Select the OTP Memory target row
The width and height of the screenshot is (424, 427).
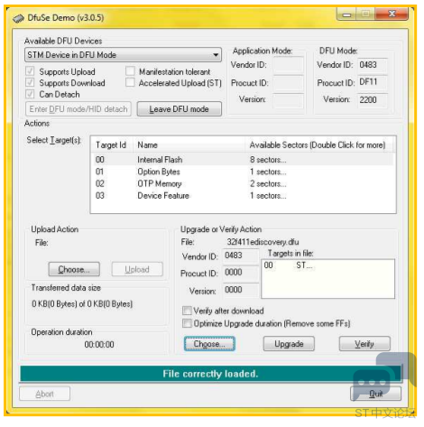[x=243, y=184]
